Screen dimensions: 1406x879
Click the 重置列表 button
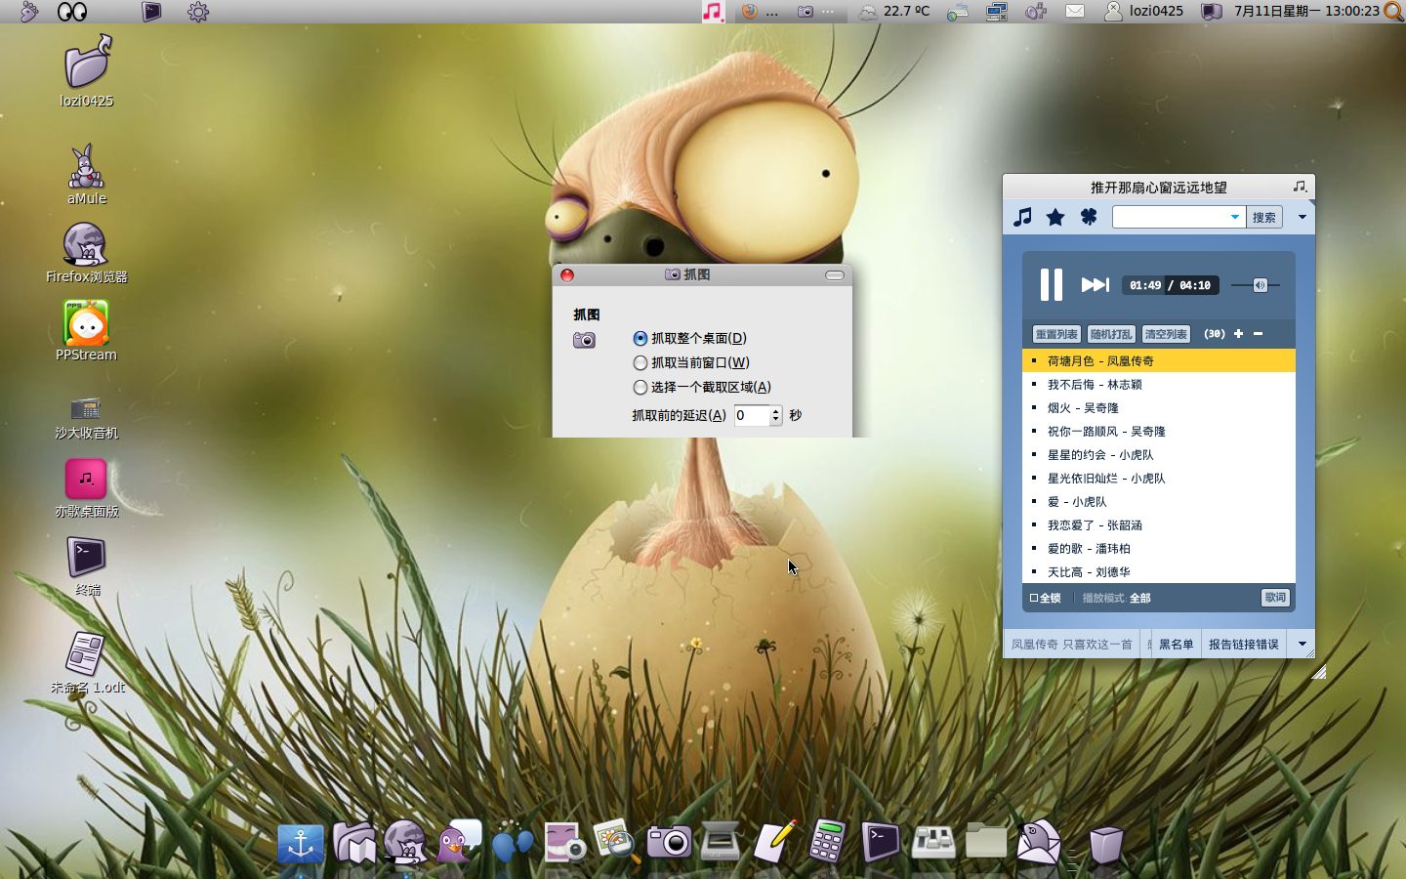[x=1056, y=334]
